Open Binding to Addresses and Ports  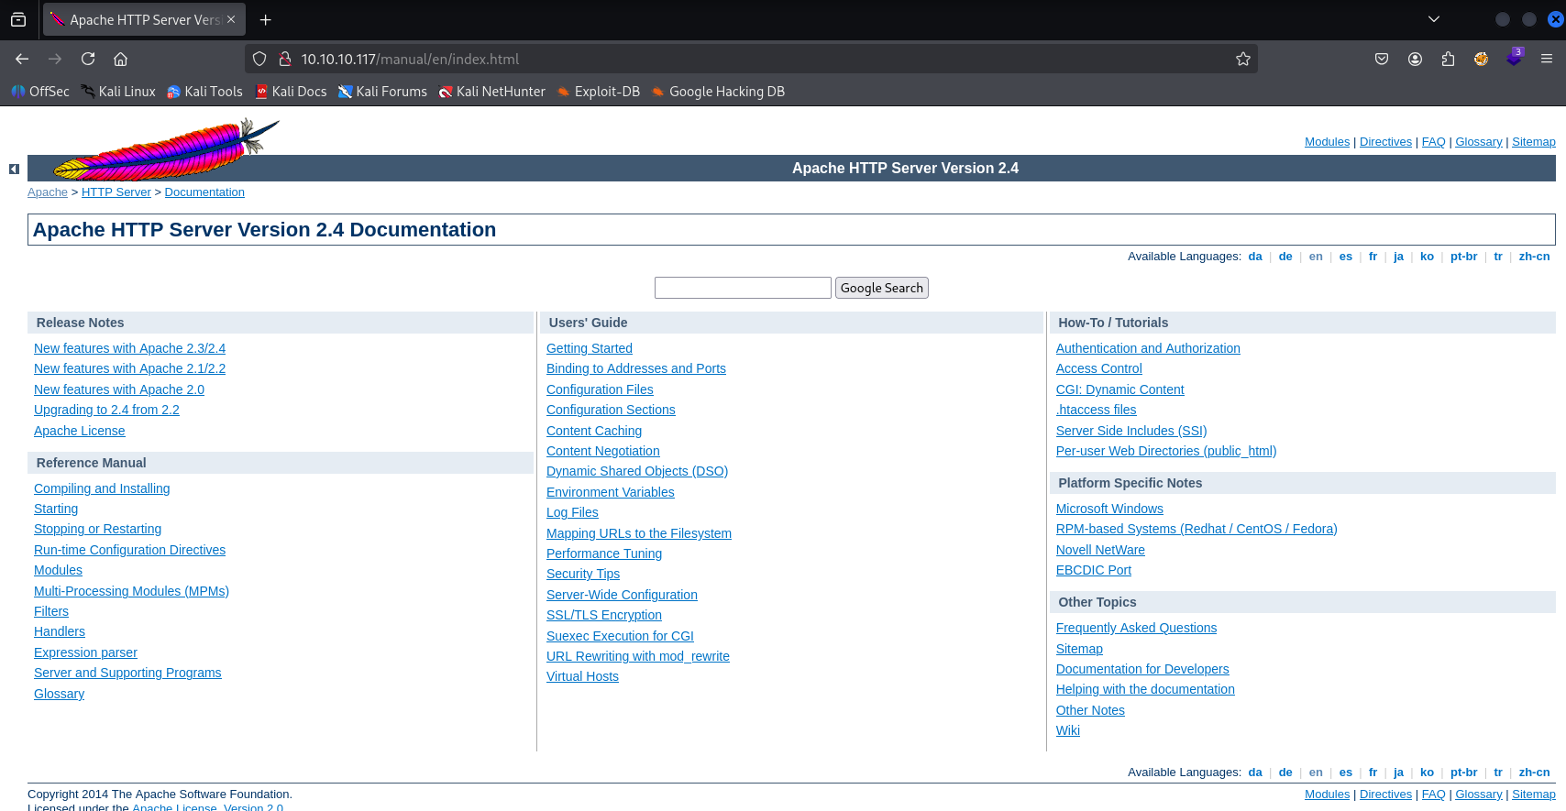(x=636, y=368)
